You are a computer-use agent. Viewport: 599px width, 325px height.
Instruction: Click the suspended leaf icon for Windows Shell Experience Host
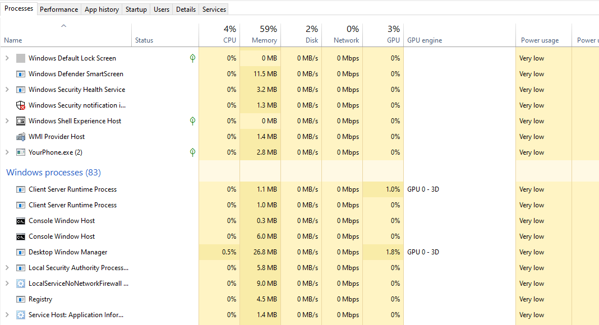[192, 121]
